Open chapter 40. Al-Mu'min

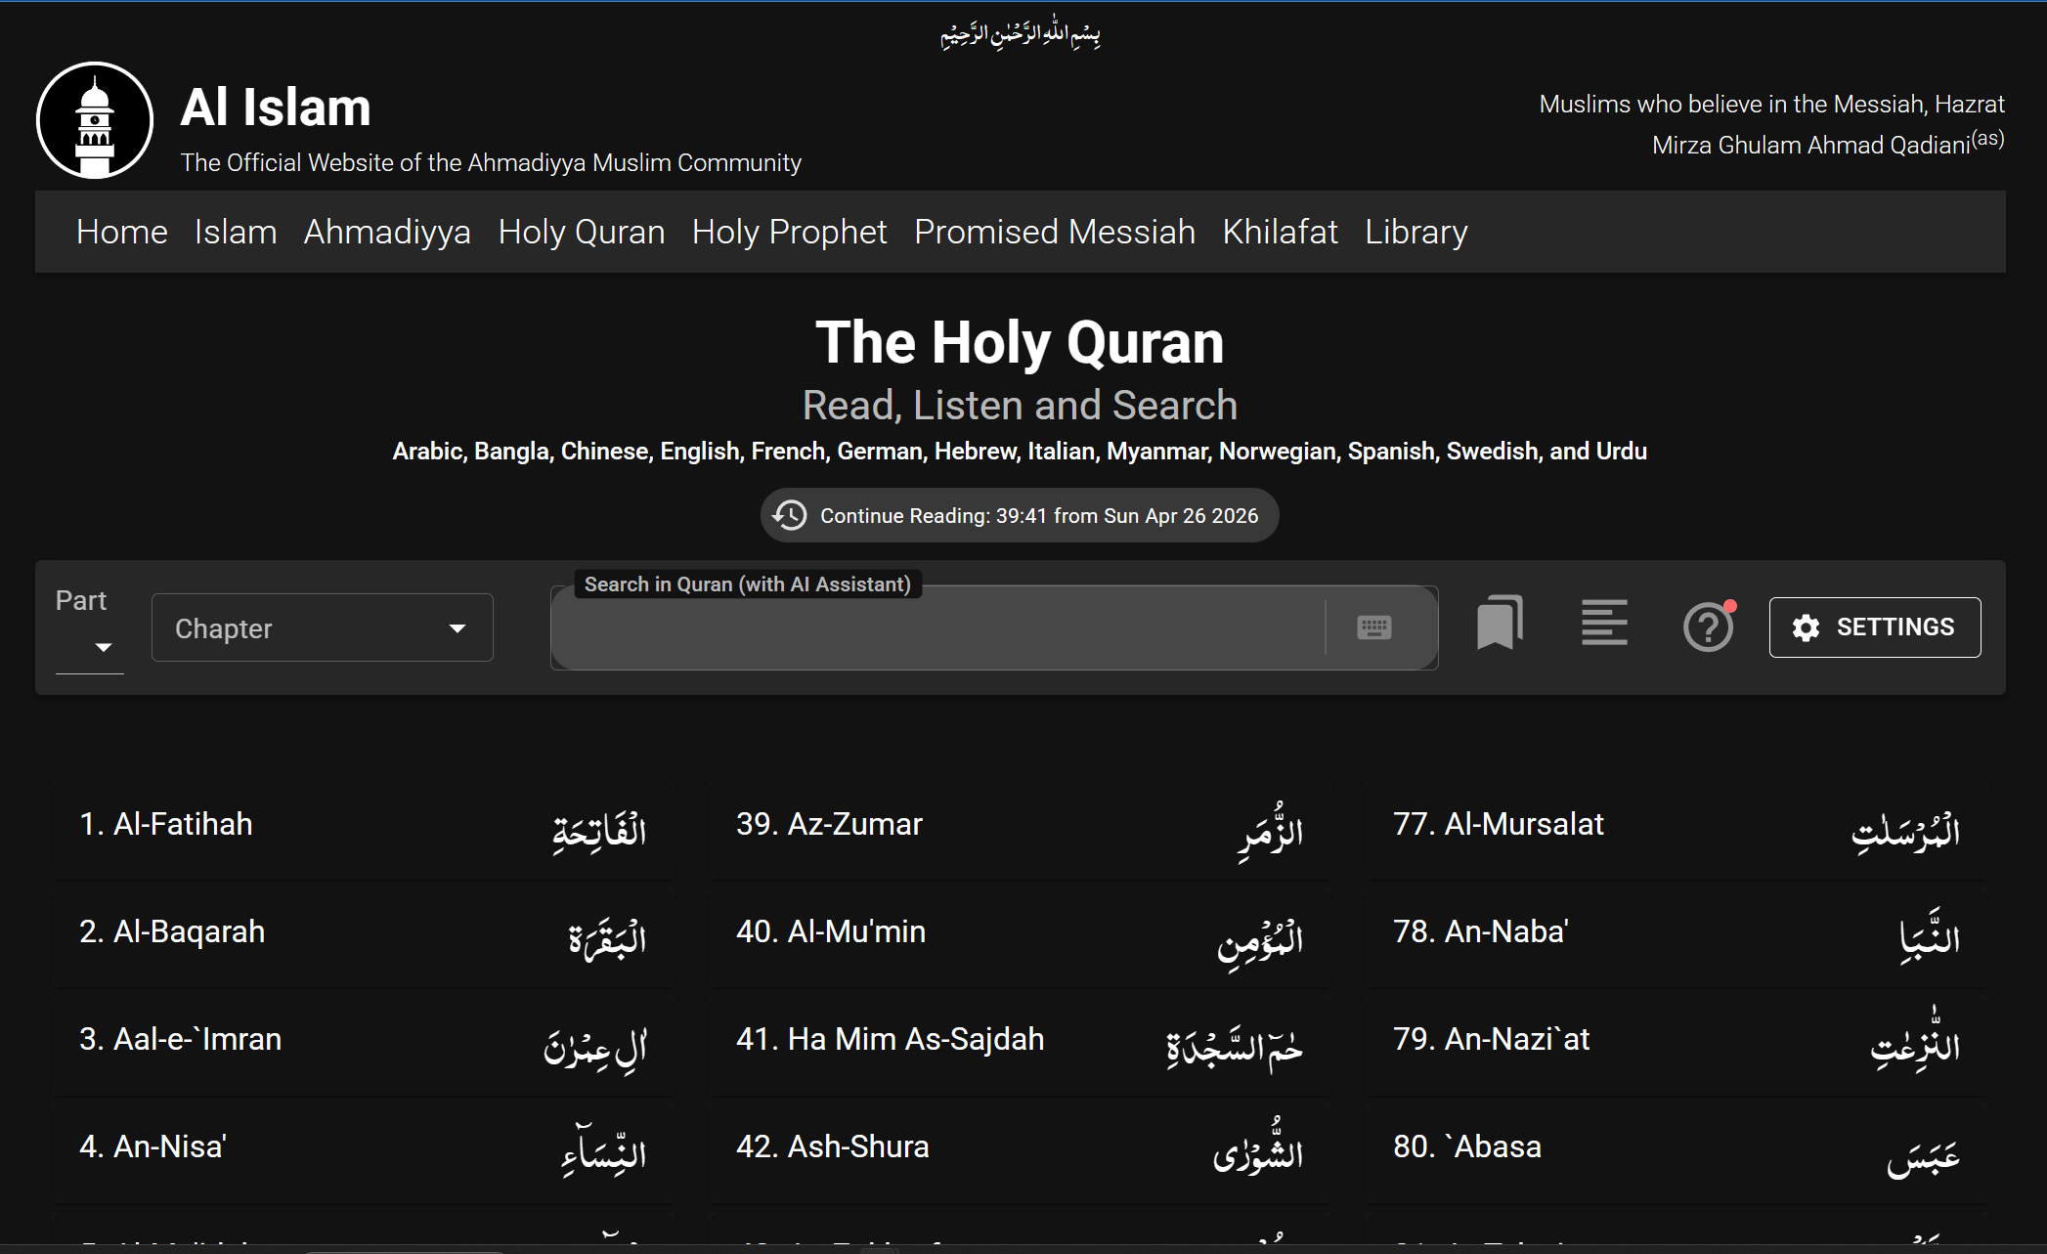[x=1020, y=936]
